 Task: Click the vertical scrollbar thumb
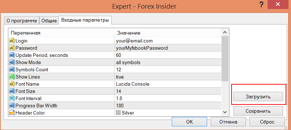(225, 59)
